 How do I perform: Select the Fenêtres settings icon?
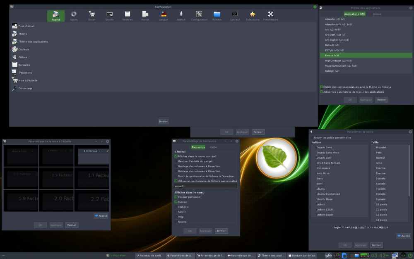coord(127,15)
